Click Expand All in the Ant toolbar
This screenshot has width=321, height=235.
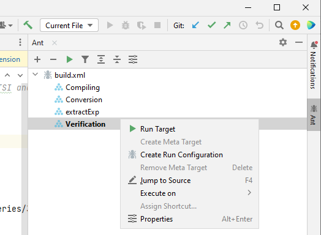[101, 59]
